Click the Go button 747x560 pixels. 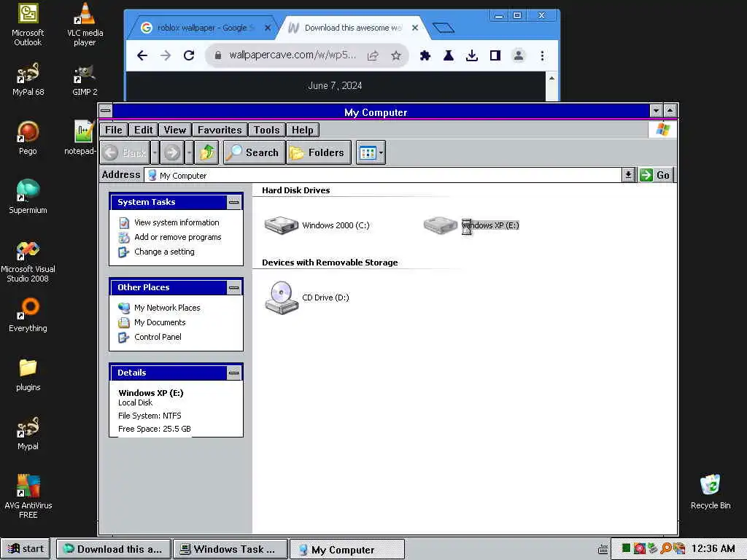656,175
